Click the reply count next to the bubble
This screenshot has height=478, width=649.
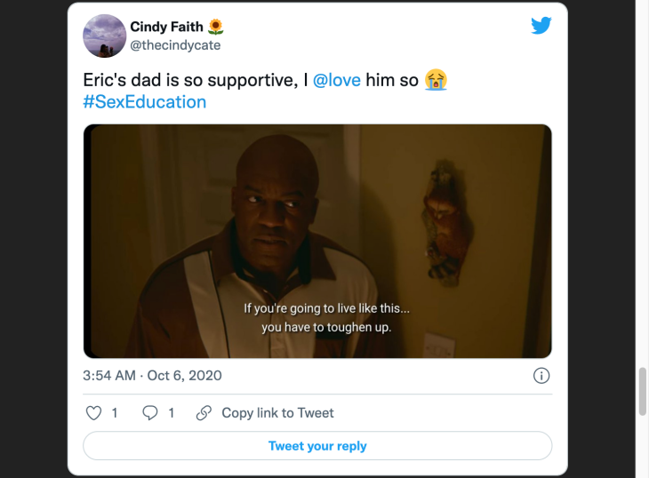pos(172,412)
